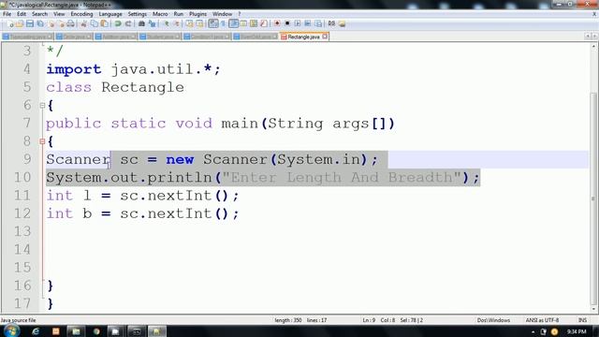Click the Save recorded macro icon

(x=318, y=23)
